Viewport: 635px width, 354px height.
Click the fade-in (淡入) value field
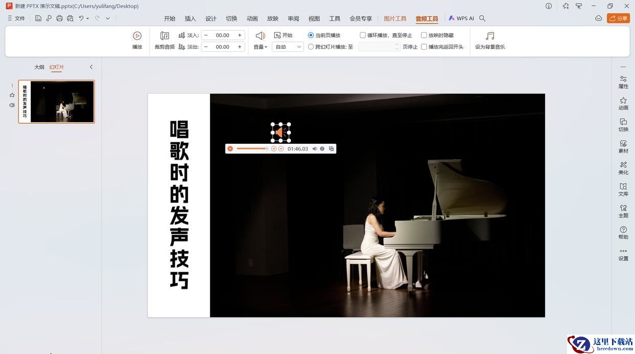pyautogui.click(x=222, y=35)
